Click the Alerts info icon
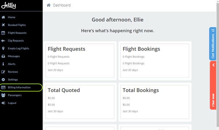219x130 pixels. (x=3, y=64)
